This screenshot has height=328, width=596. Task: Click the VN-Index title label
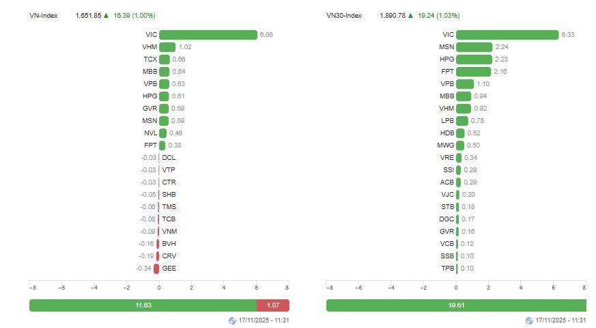(44, 15)
